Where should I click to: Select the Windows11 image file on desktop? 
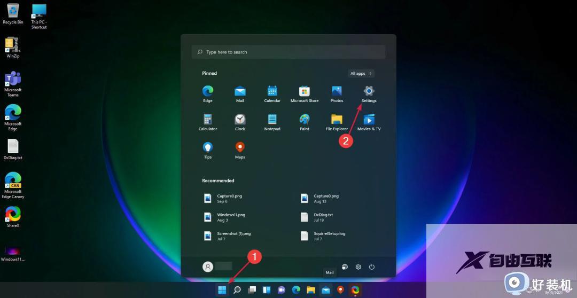[x=13, y=253]
